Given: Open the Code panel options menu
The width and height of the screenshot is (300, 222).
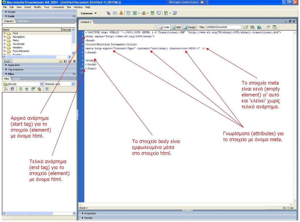Looking at the screenshot, I should point(74,16).
